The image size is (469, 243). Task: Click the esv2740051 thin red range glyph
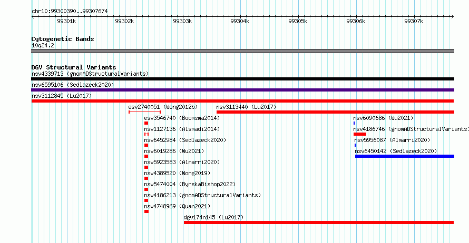click(x=145, y=112)
